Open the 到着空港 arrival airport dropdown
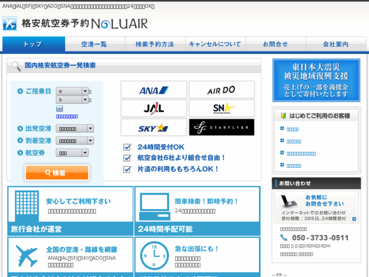Viewport: 369px width, 277px height. tap(75, 141)
